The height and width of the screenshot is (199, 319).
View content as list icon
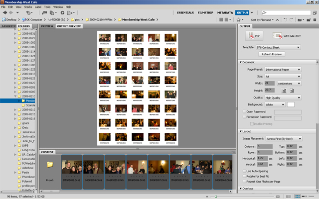click(311, 197)
